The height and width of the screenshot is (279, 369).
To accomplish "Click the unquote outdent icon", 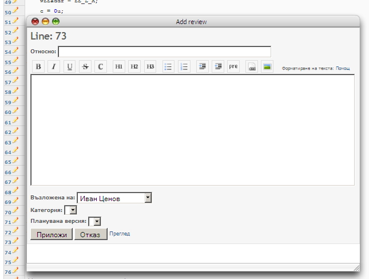I will (x=218, y=66).
